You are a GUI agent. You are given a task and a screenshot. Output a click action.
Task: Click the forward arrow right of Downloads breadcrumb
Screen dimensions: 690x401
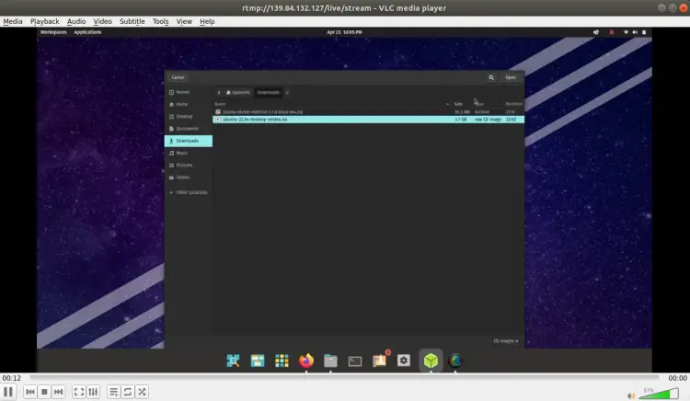tap(287, 92)
